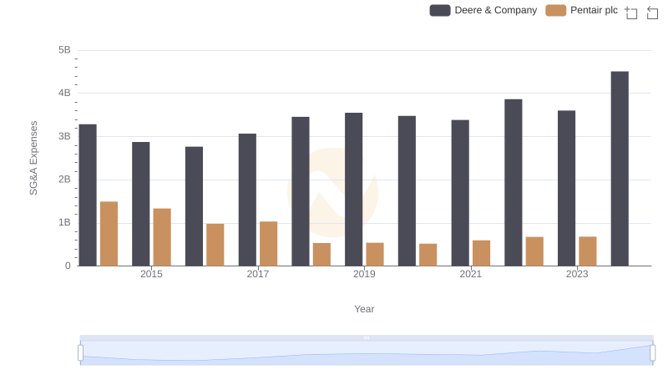Image resolution: width=668 pixels, height=385 pixels.
Task: Click the Deere & Company bar for 2023
Action: (x=567, y=188)
